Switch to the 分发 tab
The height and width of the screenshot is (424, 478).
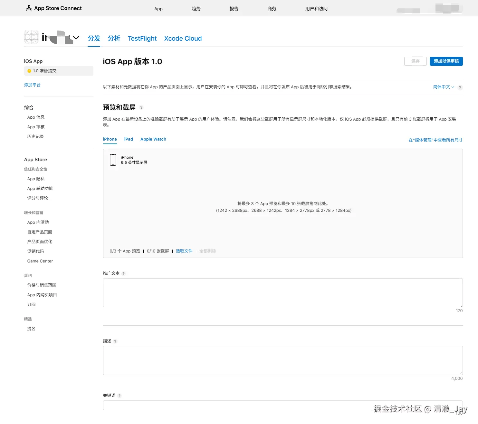[x=94, y=38]
